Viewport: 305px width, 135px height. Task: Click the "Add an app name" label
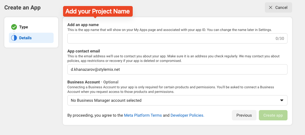coord(83,25)
